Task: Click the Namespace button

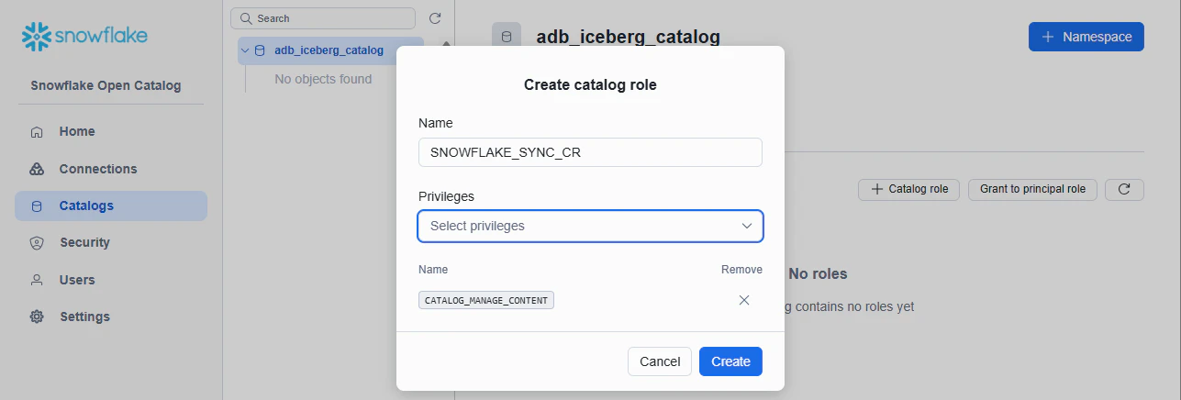Action: point(1086,37)
